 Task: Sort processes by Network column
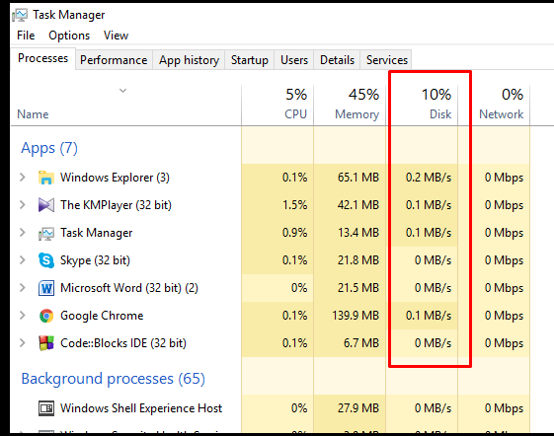[494, 106]
